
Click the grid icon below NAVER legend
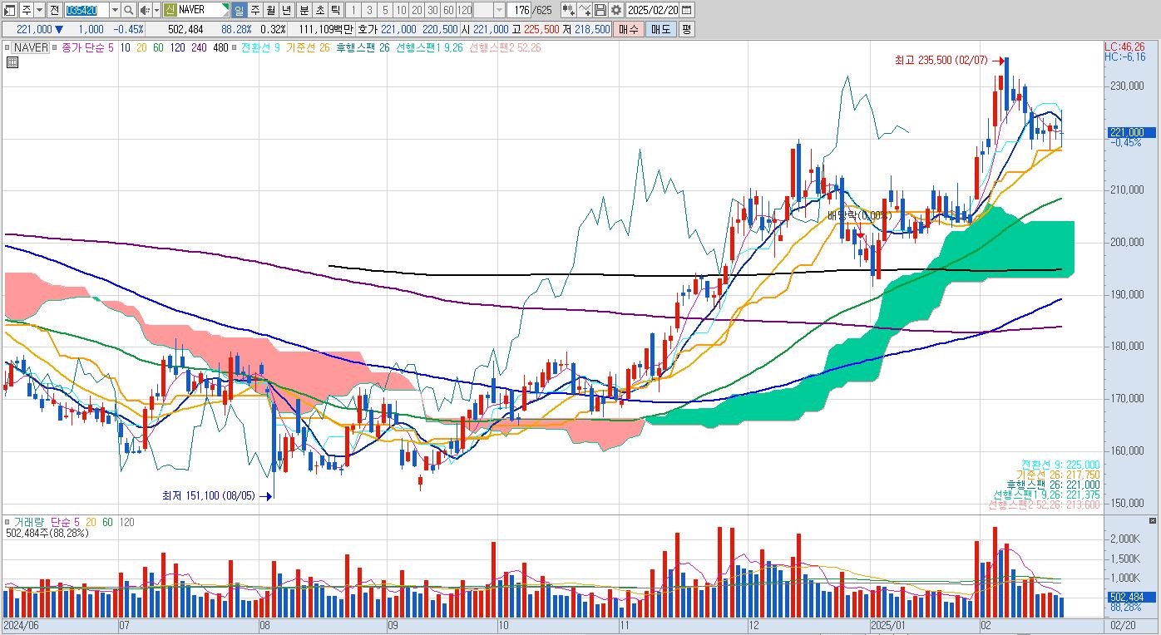point(12,62)
